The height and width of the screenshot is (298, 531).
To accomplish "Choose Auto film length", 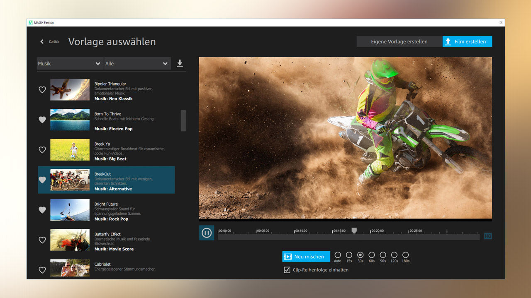I will [338, 255].
